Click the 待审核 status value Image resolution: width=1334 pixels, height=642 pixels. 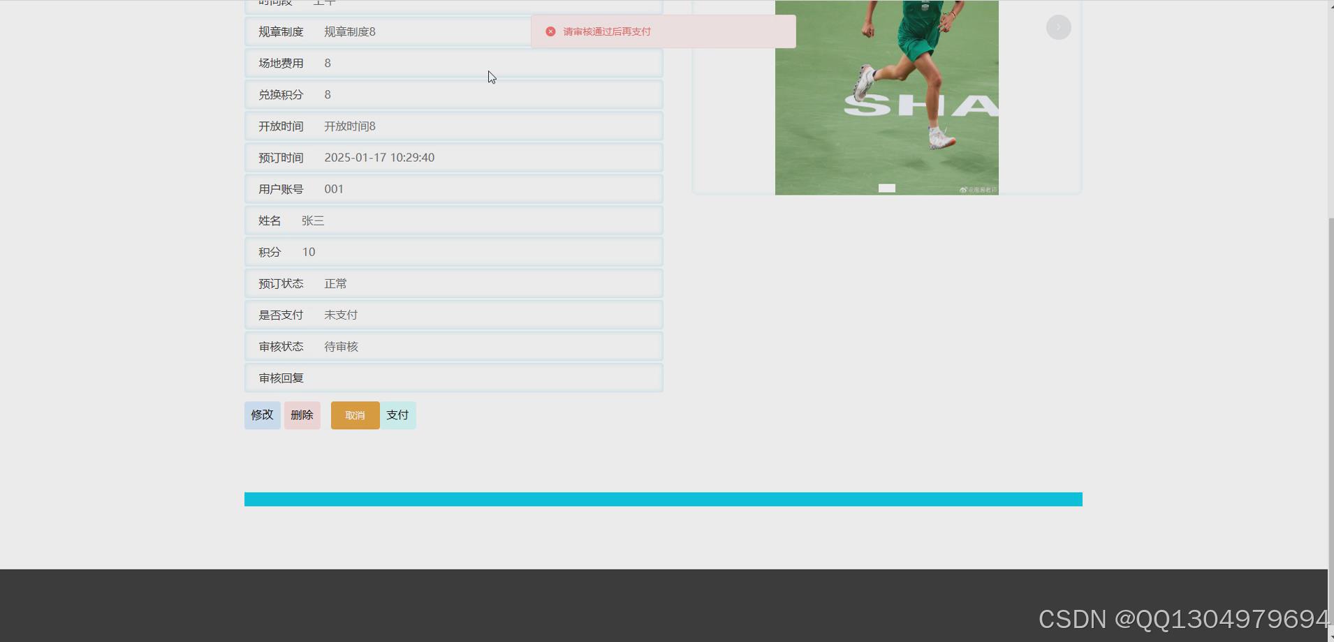tap(341, 346)
